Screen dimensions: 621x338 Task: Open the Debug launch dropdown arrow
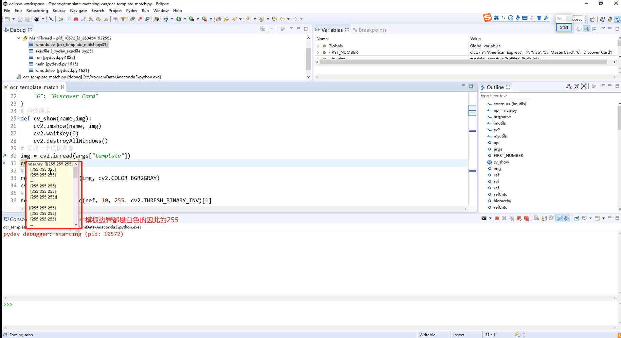[172, 19]
